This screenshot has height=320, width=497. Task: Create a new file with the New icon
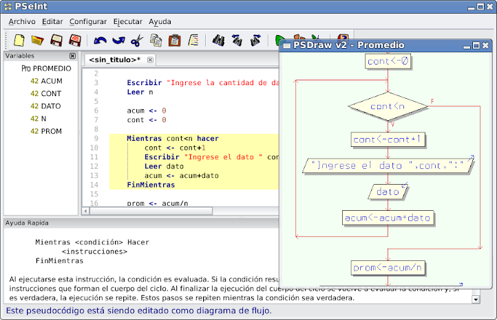click(x=19, y=40)
